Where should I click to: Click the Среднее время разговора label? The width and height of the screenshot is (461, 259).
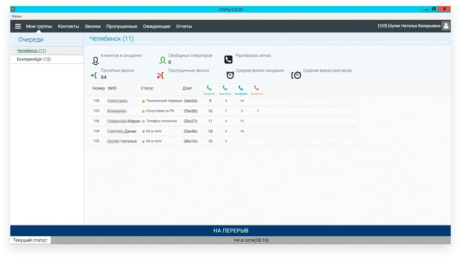[327, 70]
